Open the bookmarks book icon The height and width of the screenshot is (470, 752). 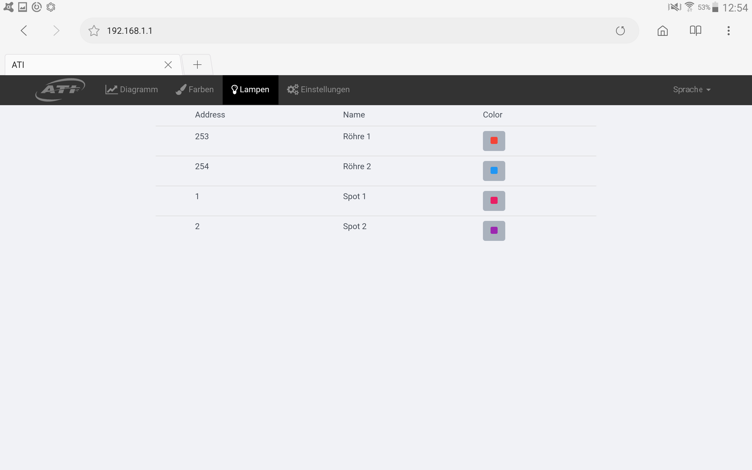tap(695, 31)
